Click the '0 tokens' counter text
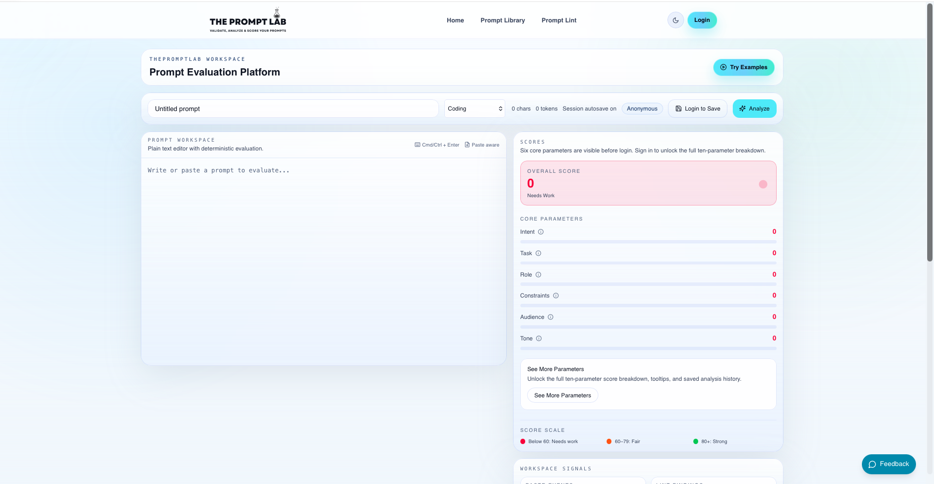 point(546,109)
